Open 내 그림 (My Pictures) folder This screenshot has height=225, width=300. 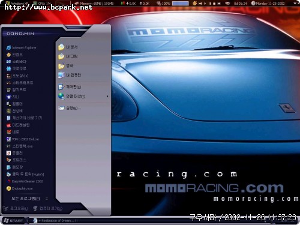click(x=68, y=56)
